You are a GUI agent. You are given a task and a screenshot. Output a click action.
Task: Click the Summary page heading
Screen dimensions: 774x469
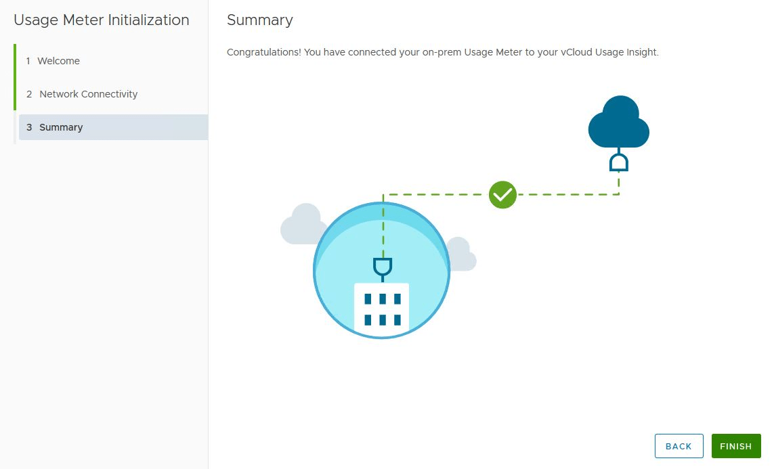259,20
